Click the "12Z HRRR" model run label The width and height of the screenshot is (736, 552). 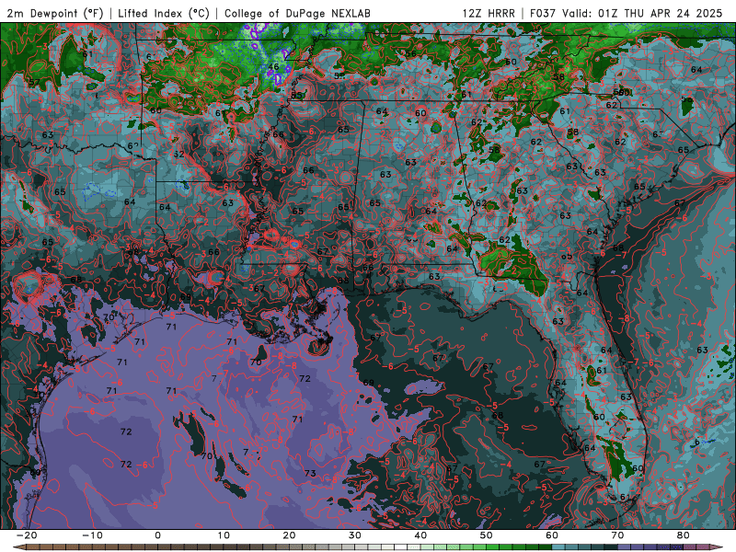489,13
